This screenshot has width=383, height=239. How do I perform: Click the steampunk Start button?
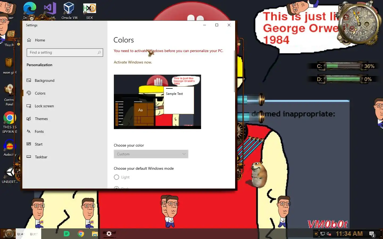click(x=9, y=234)
